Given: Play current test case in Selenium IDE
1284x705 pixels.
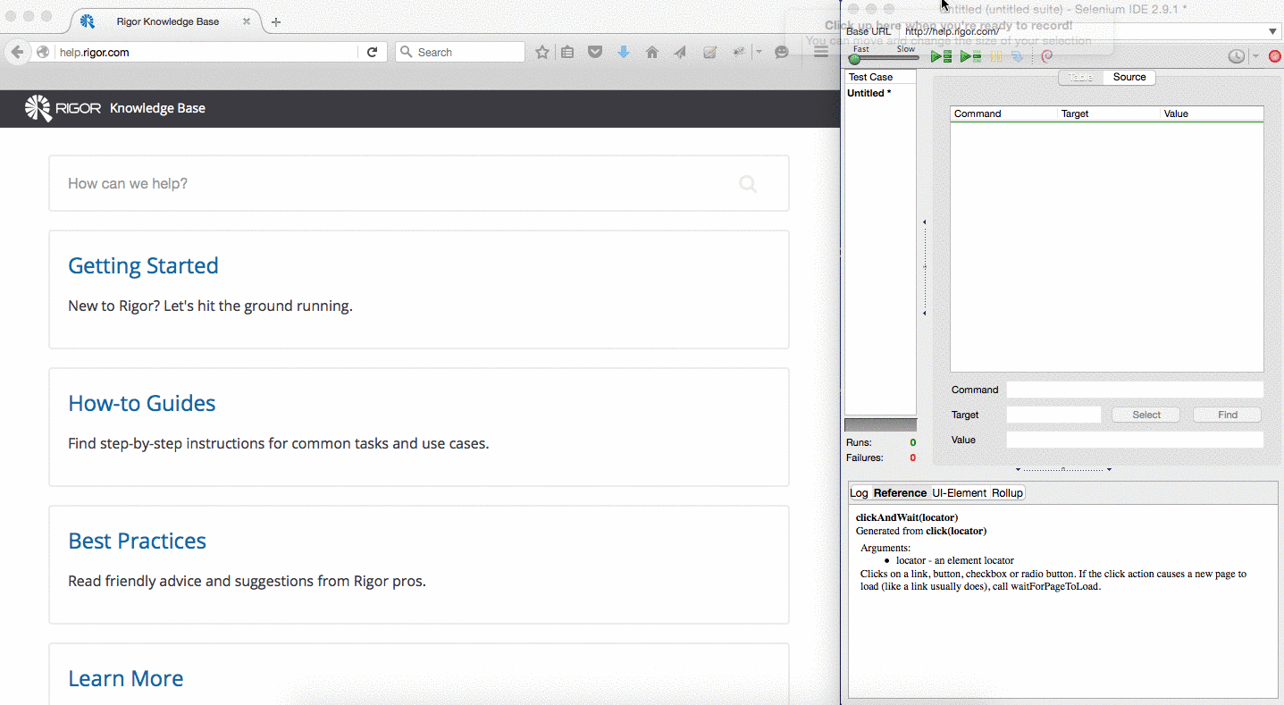Looking at the screenshot, I should (x=970, y=56).
